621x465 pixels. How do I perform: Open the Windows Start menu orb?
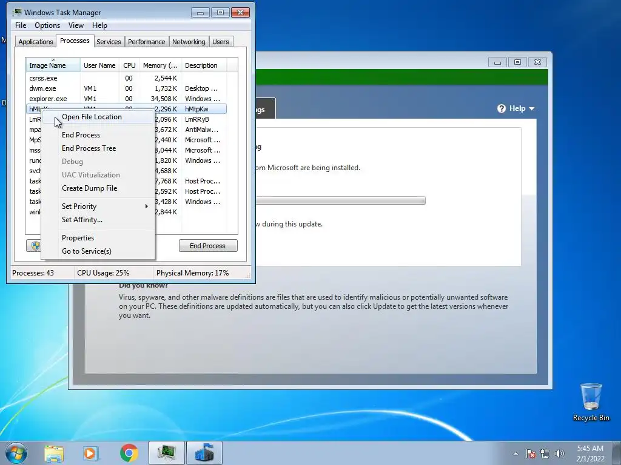point(16,453)
